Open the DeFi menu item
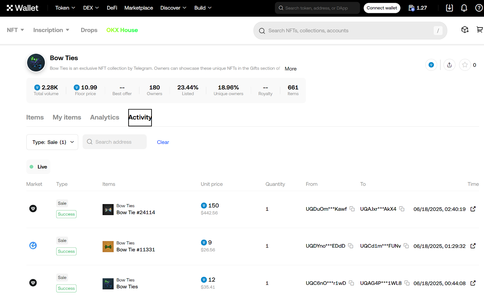Screen dimensions: 484x296 tap(112, 8)
